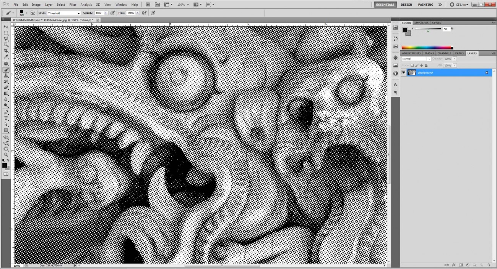Screen dimensions: 497x269
Task: Toggle lock all in Layers panel
Action: [426, 66]
